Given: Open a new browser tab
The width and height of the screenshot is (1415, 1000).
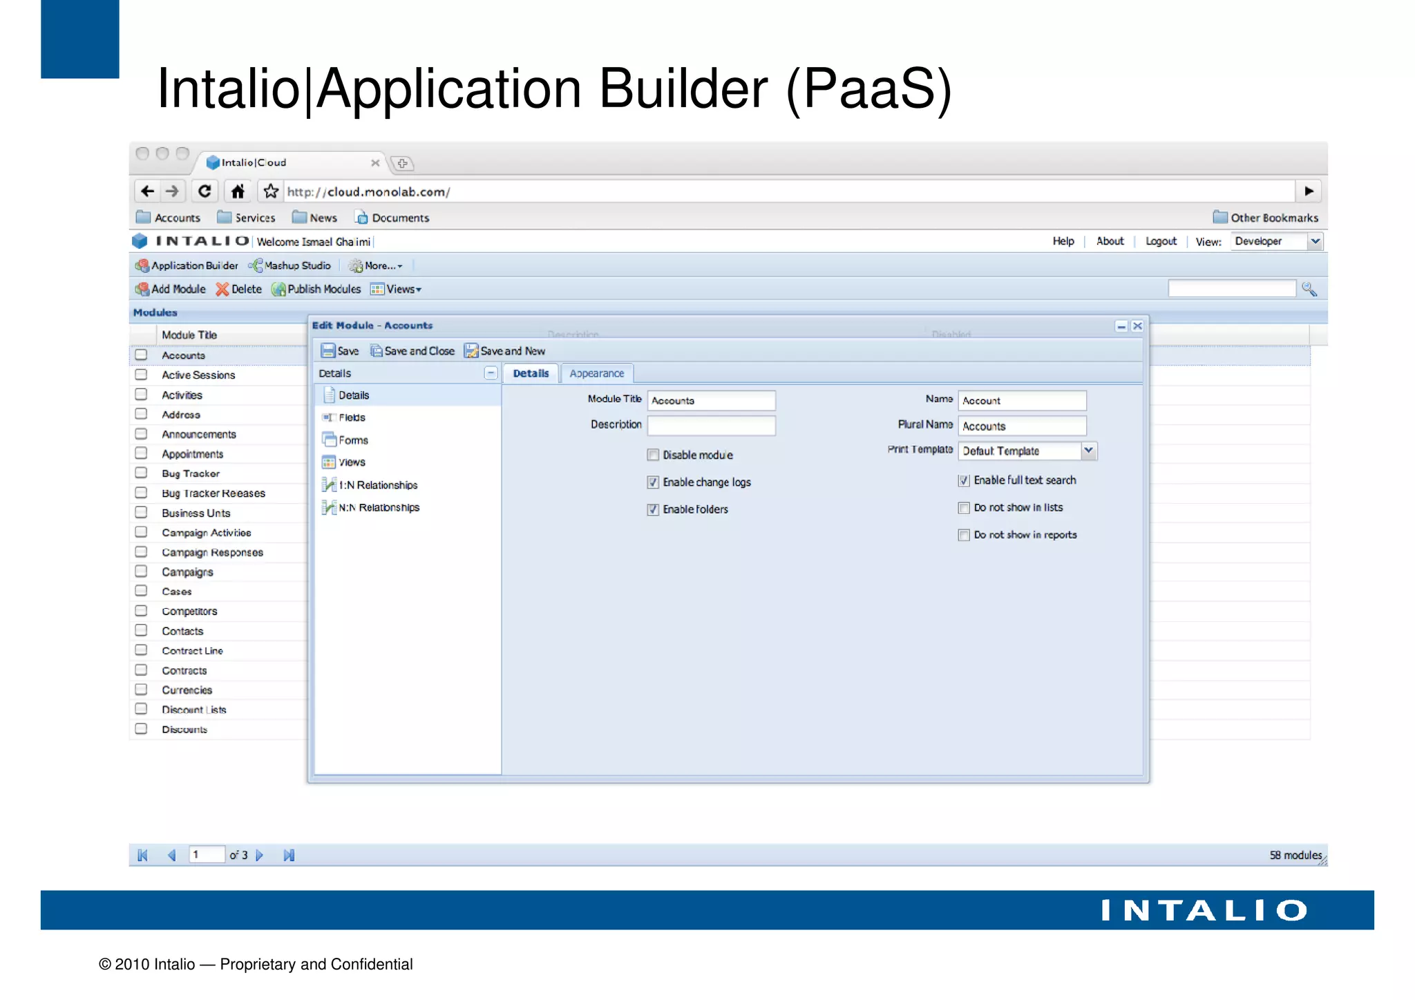Looking at the screenshot, I should pyautogui.click(x=402, y=164).
